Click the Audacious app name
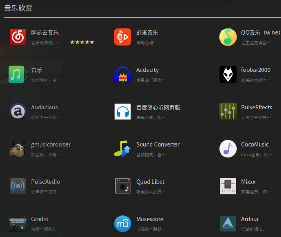The width and height of the screenshot is (281, 237). 44,107
